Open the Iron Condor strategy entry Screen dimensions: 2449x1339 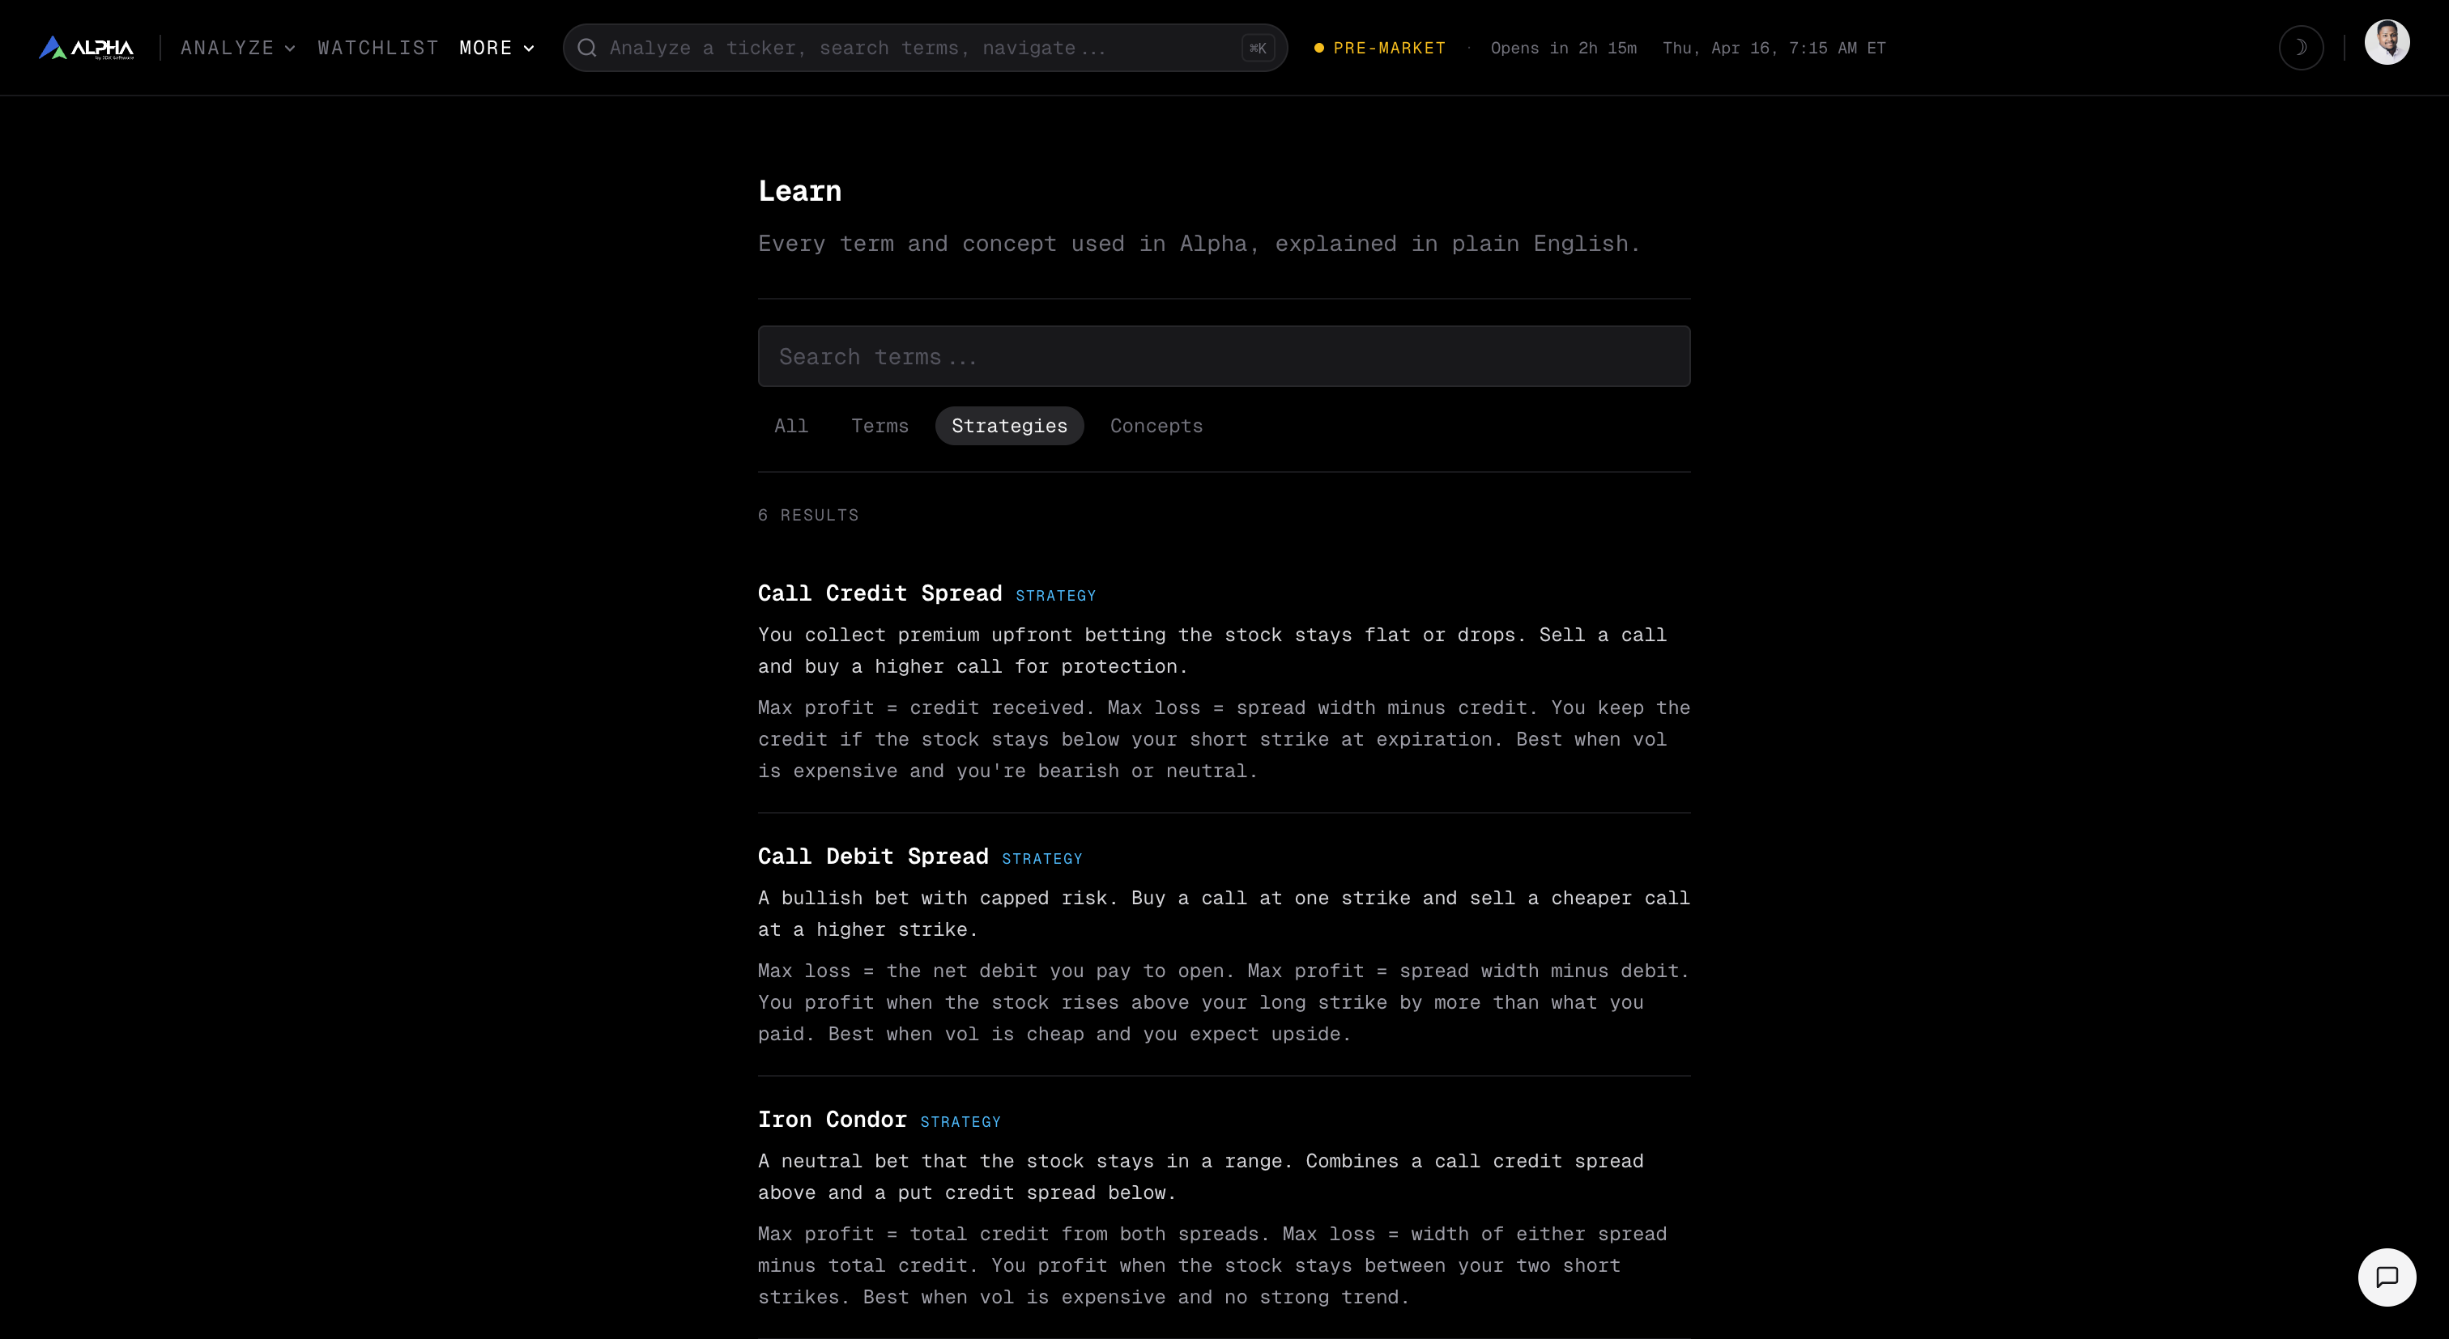[832, 1119]
